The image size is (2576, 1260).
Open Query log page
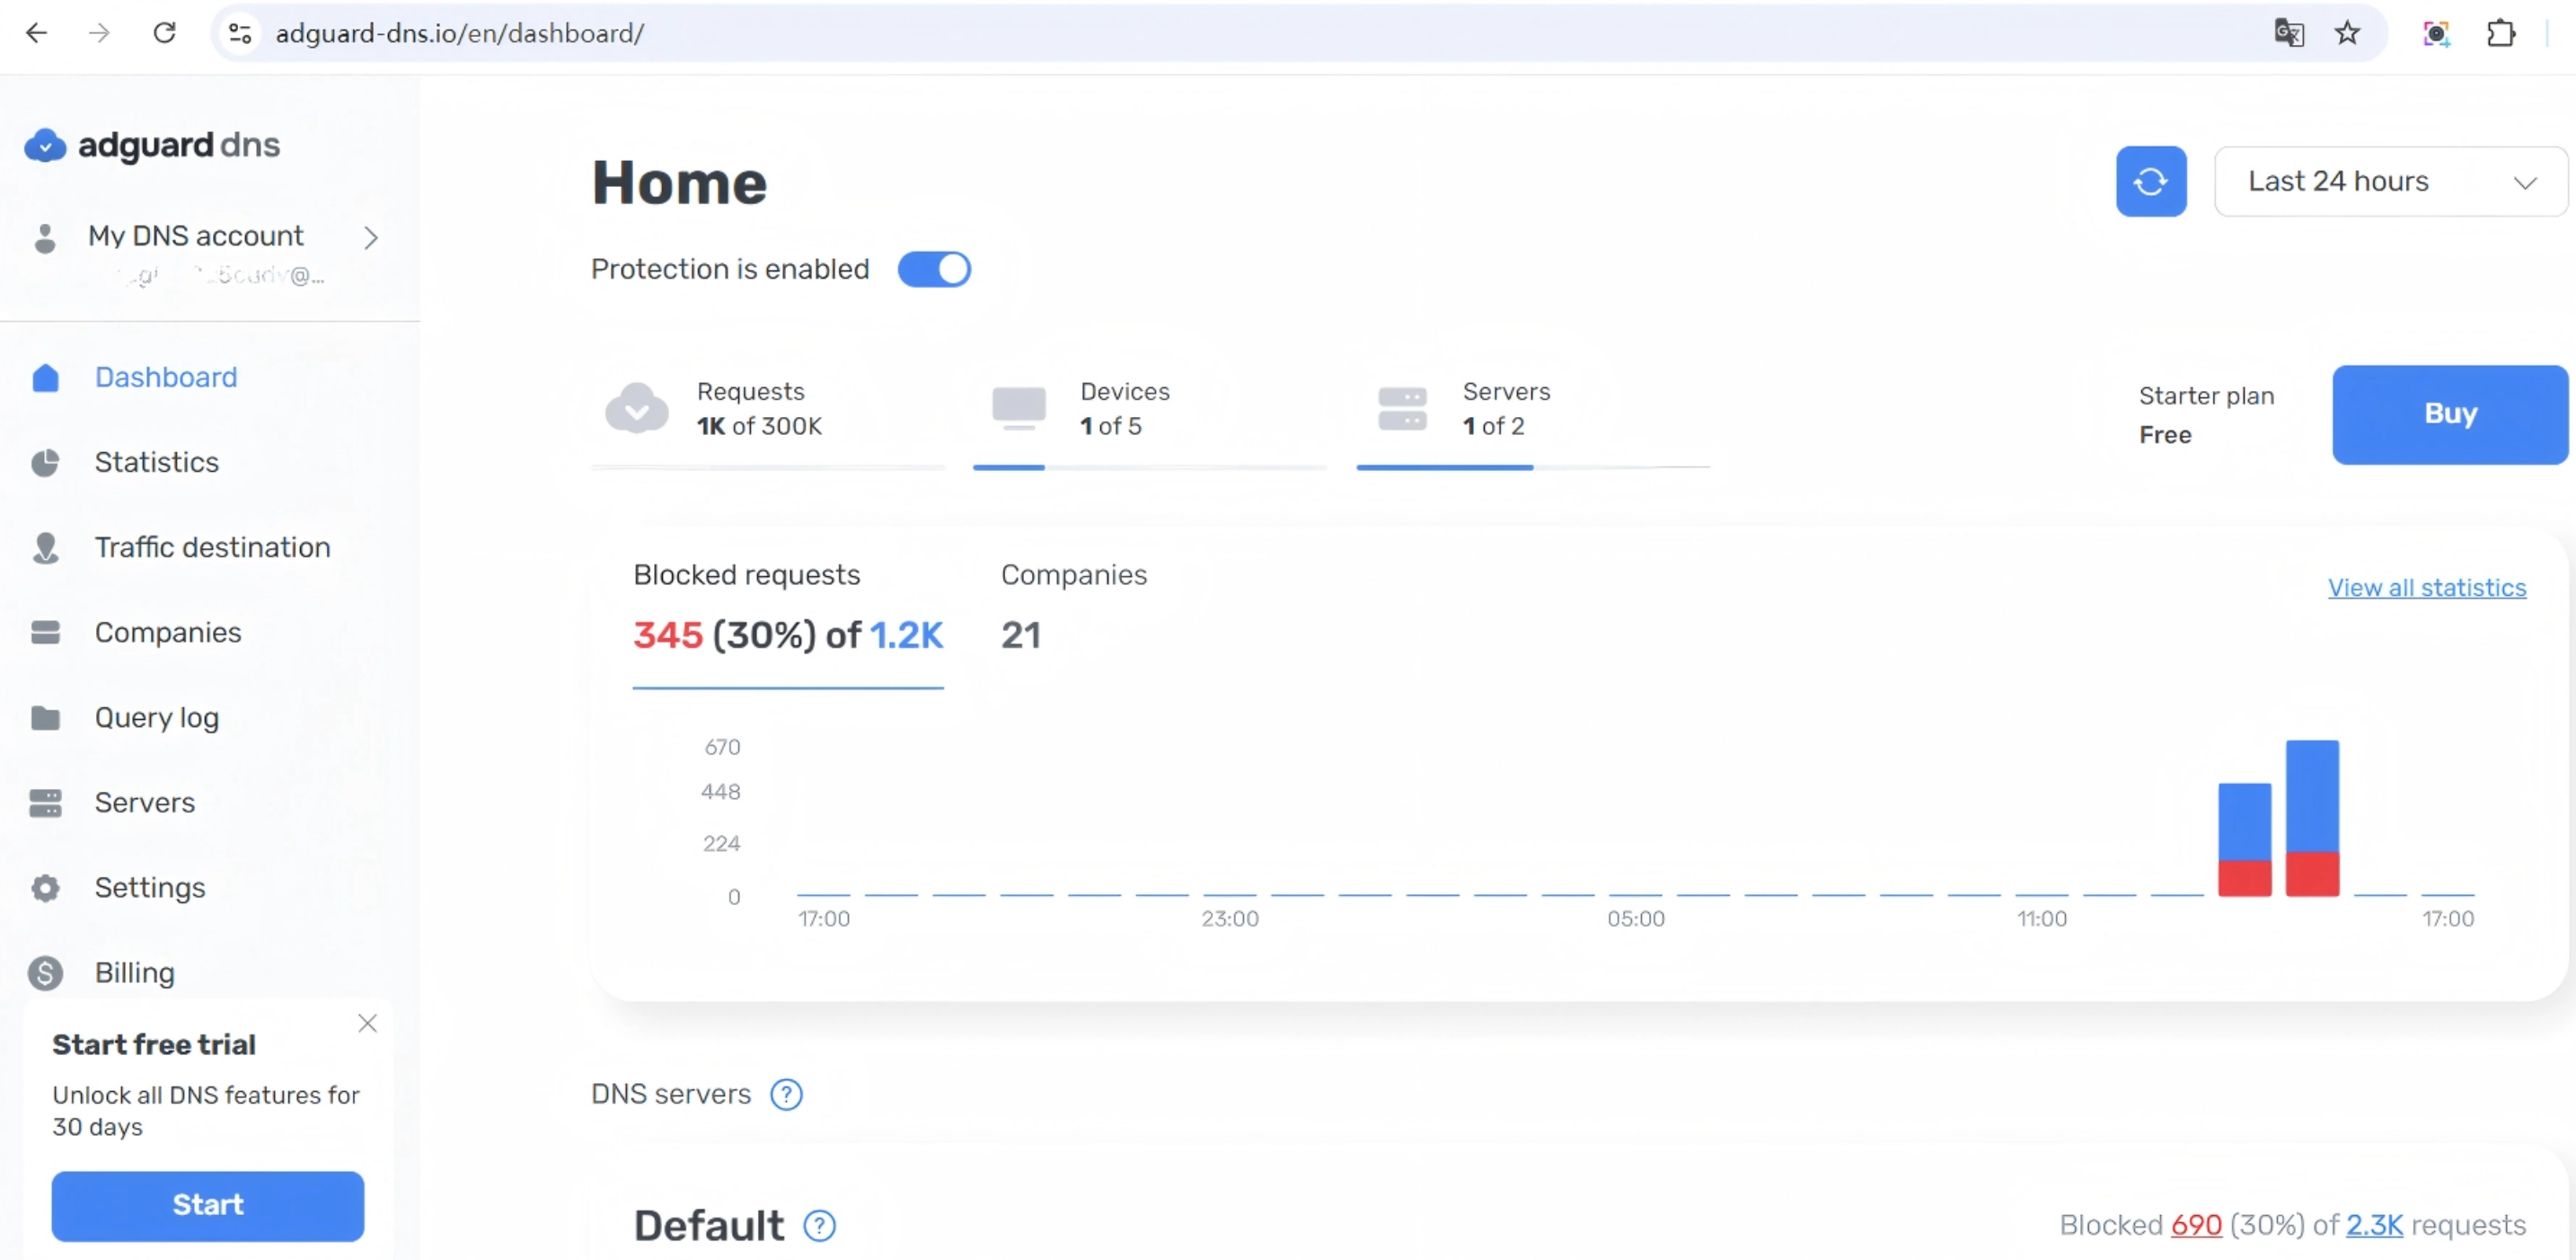(x=157, y=717)
